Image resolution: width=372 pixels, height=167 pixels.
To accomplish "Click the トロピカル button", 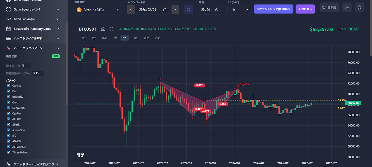I will tap(305, 9).
